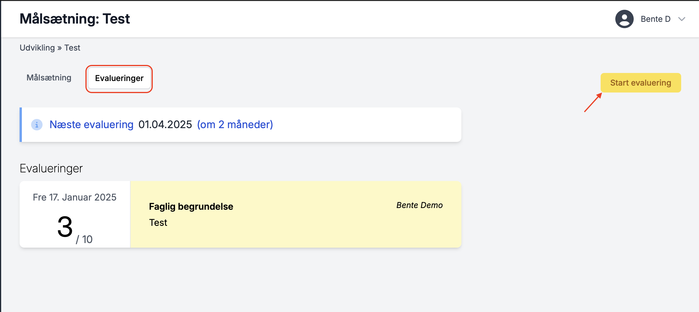
Task: Click the (om 2 måneder) text
Action: [235, 124]
